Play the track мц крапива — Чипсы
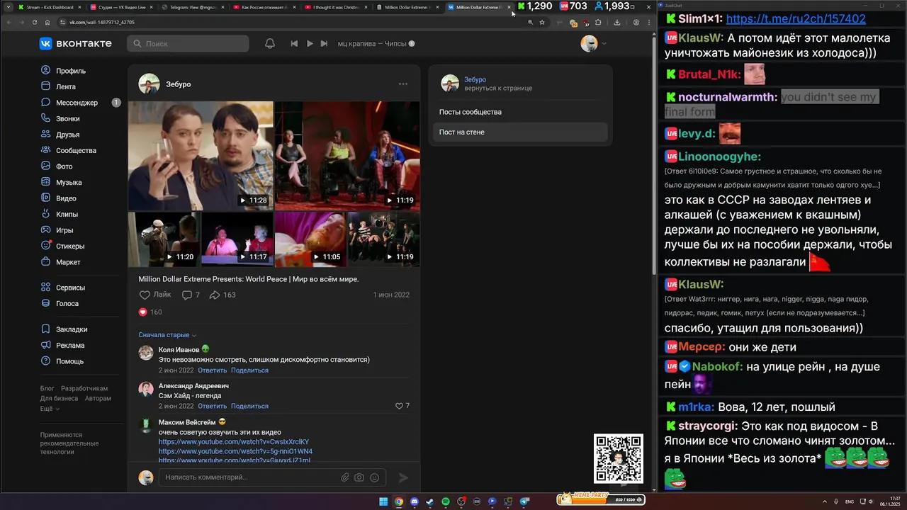 point(310,44)
